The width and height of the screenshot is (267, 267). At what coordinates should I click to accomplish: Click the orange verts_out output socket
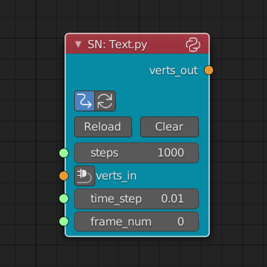click(208, 70)
